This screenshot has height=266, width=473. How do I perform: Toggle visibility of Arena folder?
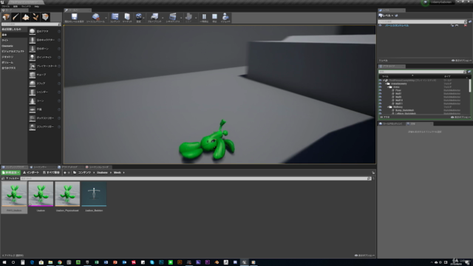pyautogui.click(x=381, y=87)
